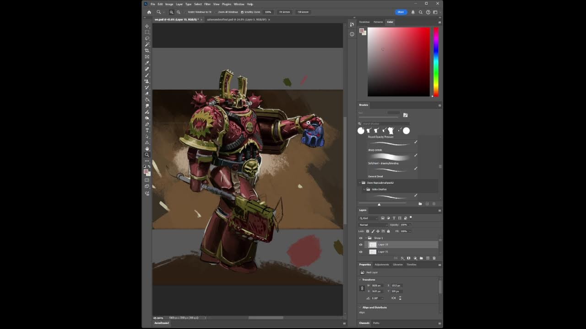Open layer style fx menu
Screen dimensions: 586x329
(402, 258)
